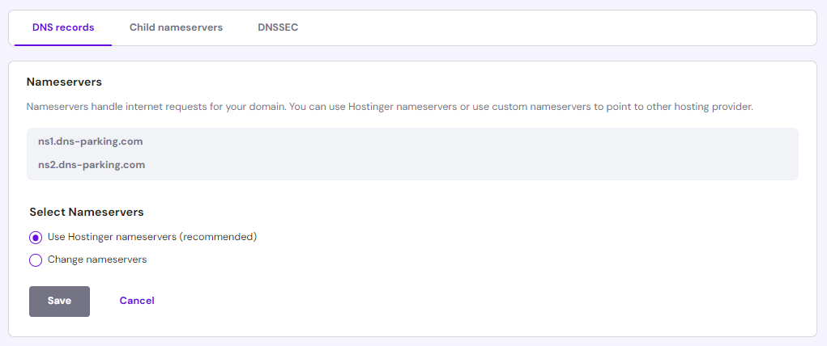This screenshot has width=827, height=346.
Task: Click the nameservers description paragraph
Action: (x=390, y=107)
